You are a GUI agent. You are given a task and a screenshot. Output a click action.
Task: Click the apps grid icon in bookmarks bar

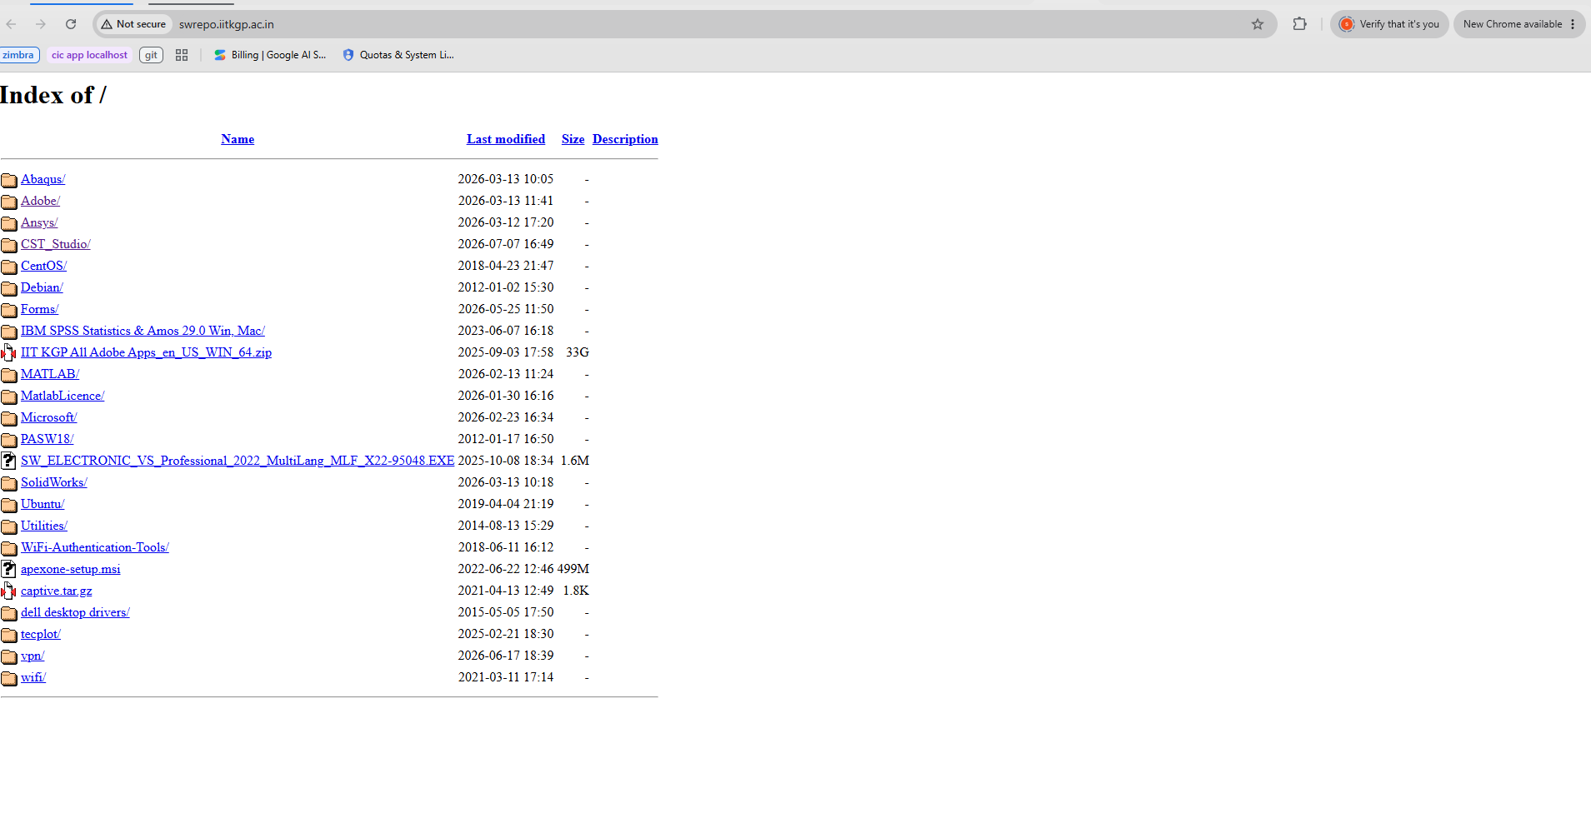[x=182, y=55]
